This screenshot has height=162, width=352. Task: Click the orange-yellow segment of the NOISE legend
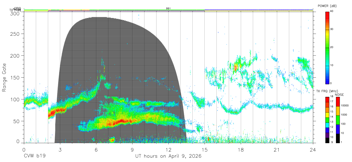(338, 111)
